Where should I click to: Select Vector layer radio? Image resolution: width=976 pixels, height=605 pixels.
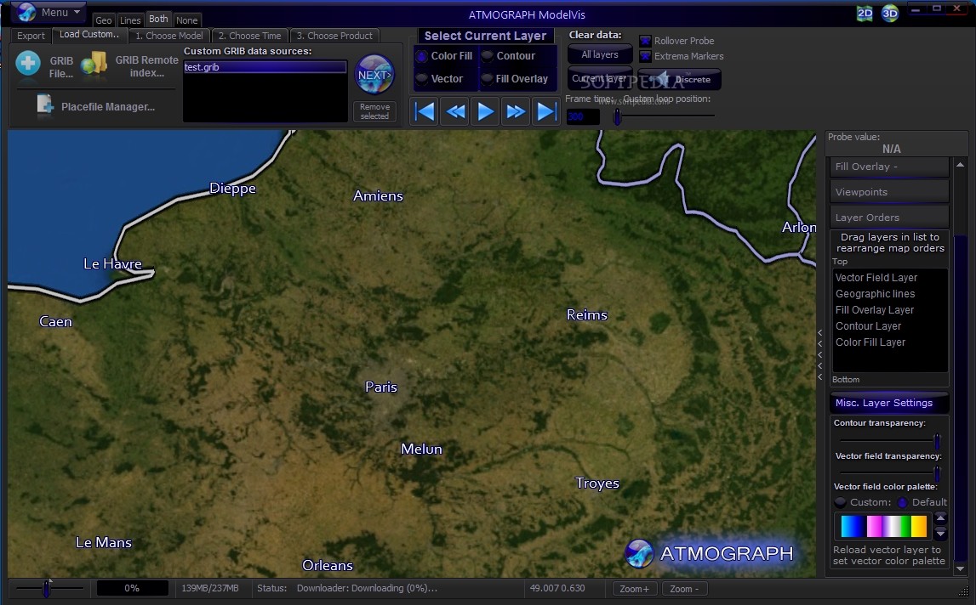[421, 79]
